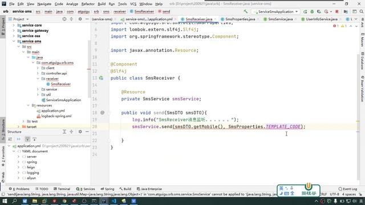Start debugging with the bug icon

(x=312, y=11)
